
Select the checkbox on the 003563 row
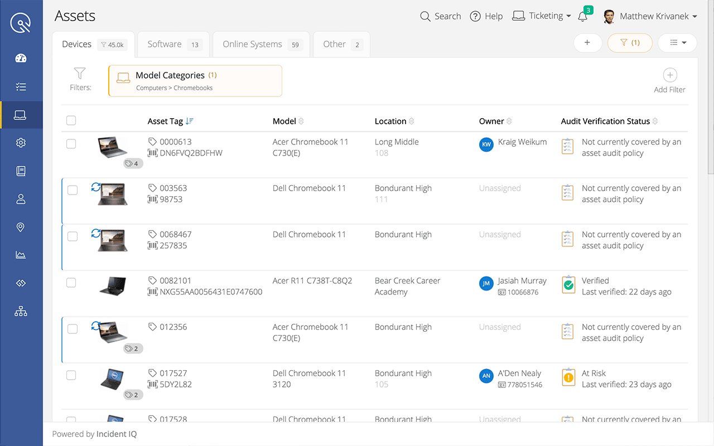point(72,190)
